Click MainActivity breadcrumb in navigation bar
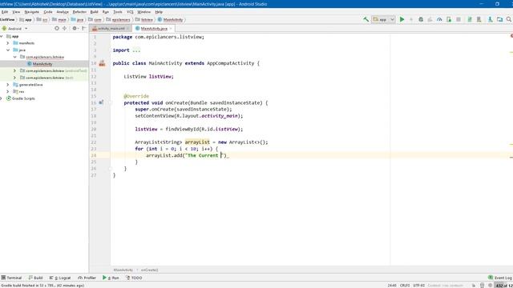Viewport: 513px width, 288px height. pyautogui.click(x=171, y=19)
